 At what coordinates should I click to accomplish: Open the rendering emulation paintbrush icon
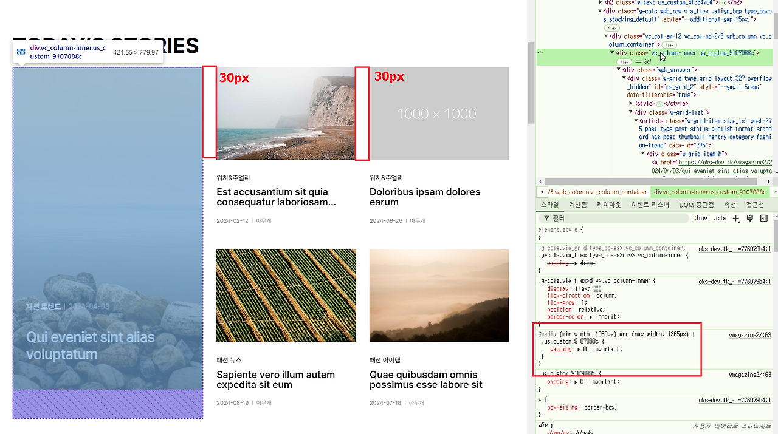tap(749, 219)
